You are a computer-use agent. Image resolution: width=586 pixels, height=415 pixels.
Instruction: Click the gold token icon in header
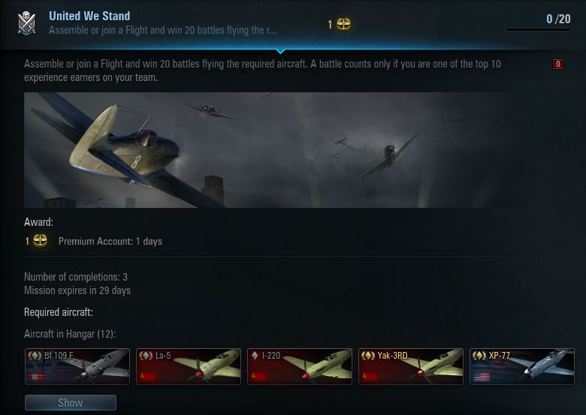pos(343,25)
